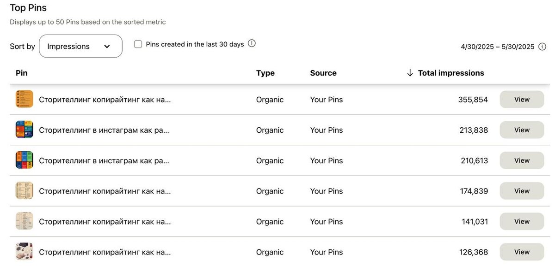Click the Total impressions column header
Image resolution: width=555 pixels, height=266 pixels.
click(x=450, y=73)
